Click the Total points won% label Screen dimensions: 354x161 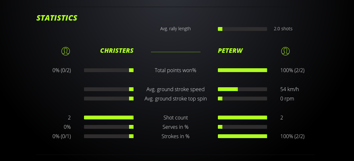[175, 70]
